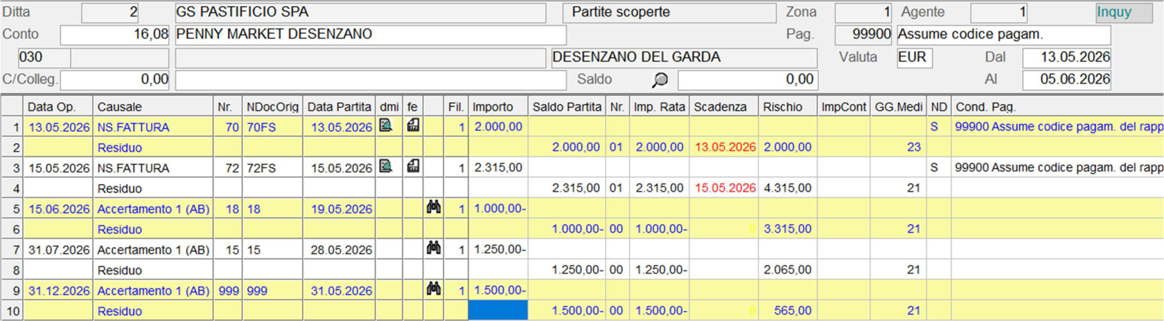Click the Saldo amount field
The height and width of the screenshot is (321, 1164).
pos(748,80)
